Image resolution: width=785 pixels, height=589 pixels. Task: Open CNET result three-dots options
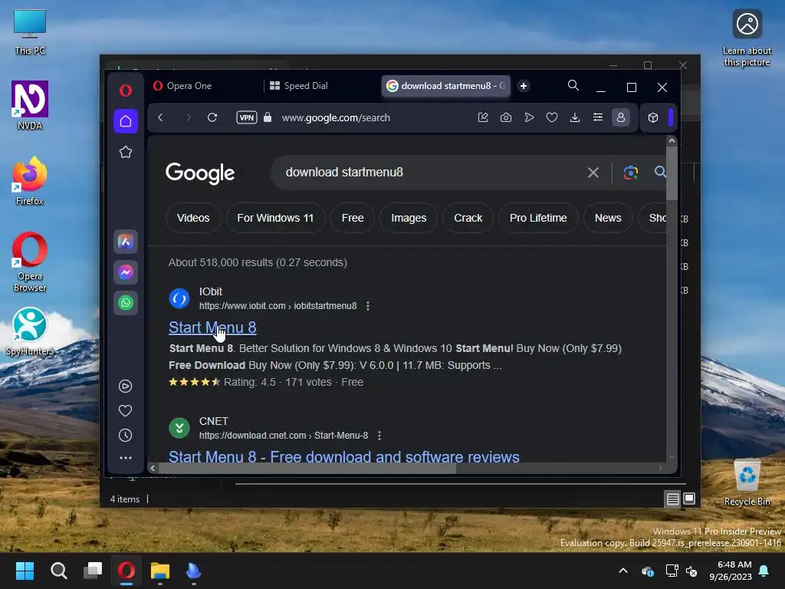(x=379, y=436)
